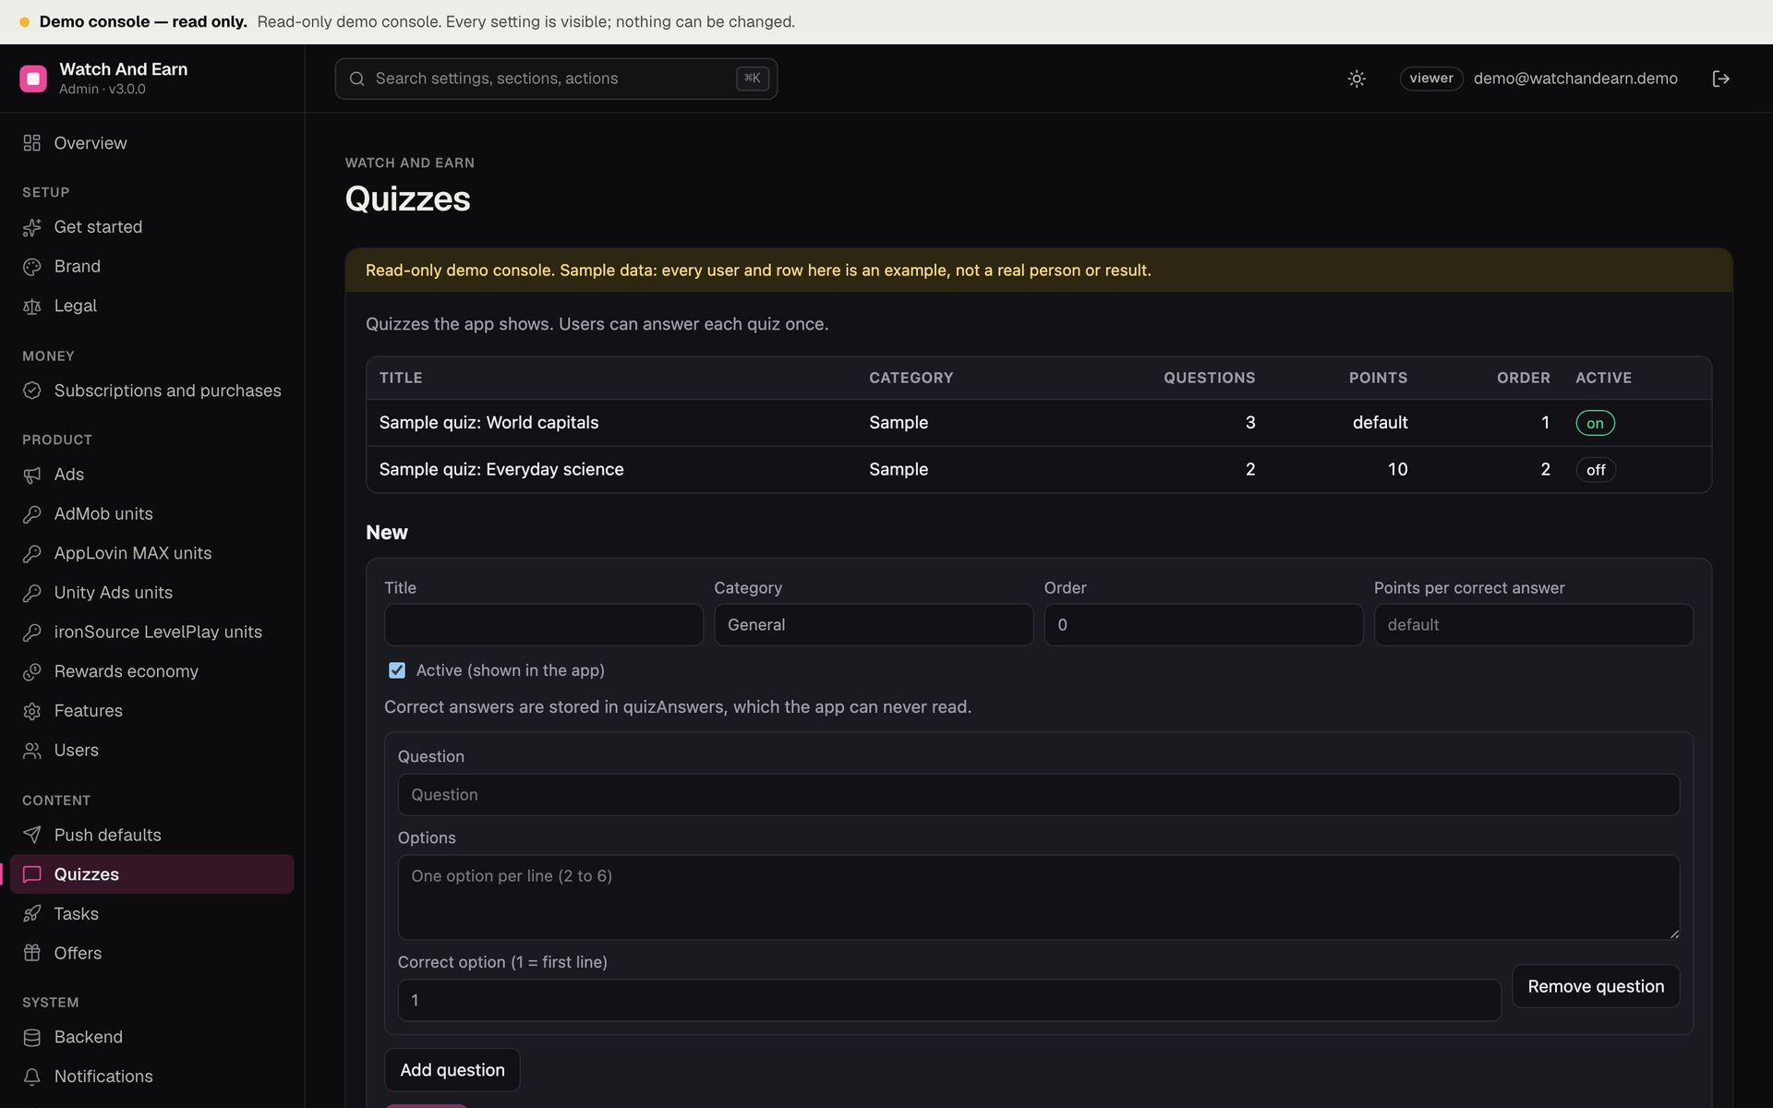Uncheck Active (shown in the app) checkbox

point(397,670)
